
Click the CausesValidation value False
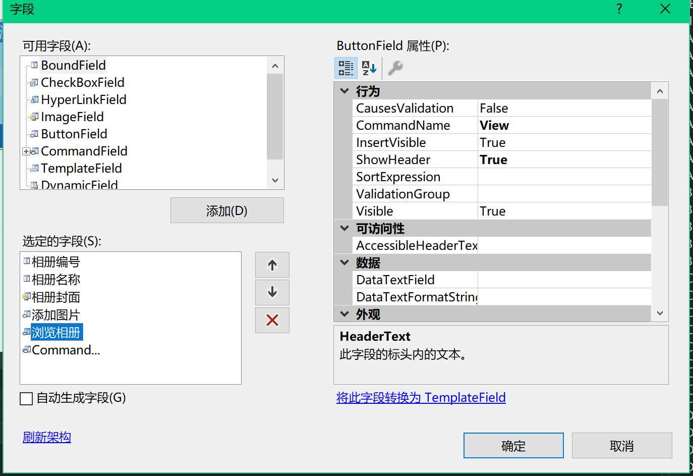pos(564,108)
